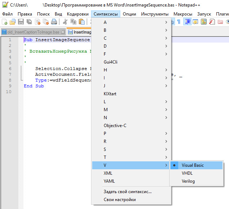Select XML syntax
The height and width of the screenshot is (209, 229).
click(131, 173)
